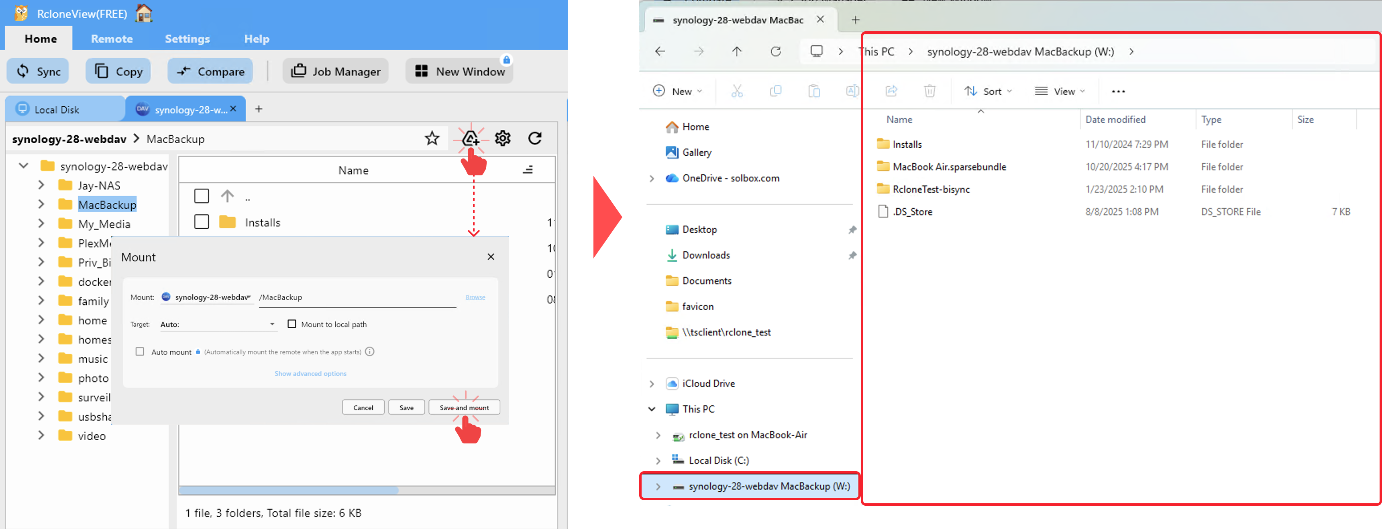
Task: Click the Show advanced options link
Action: point(310,373)
